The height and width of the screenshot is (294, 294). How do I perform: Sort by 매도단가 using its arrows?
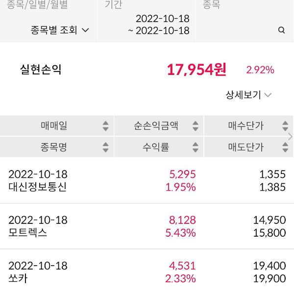tap(285, 147)
